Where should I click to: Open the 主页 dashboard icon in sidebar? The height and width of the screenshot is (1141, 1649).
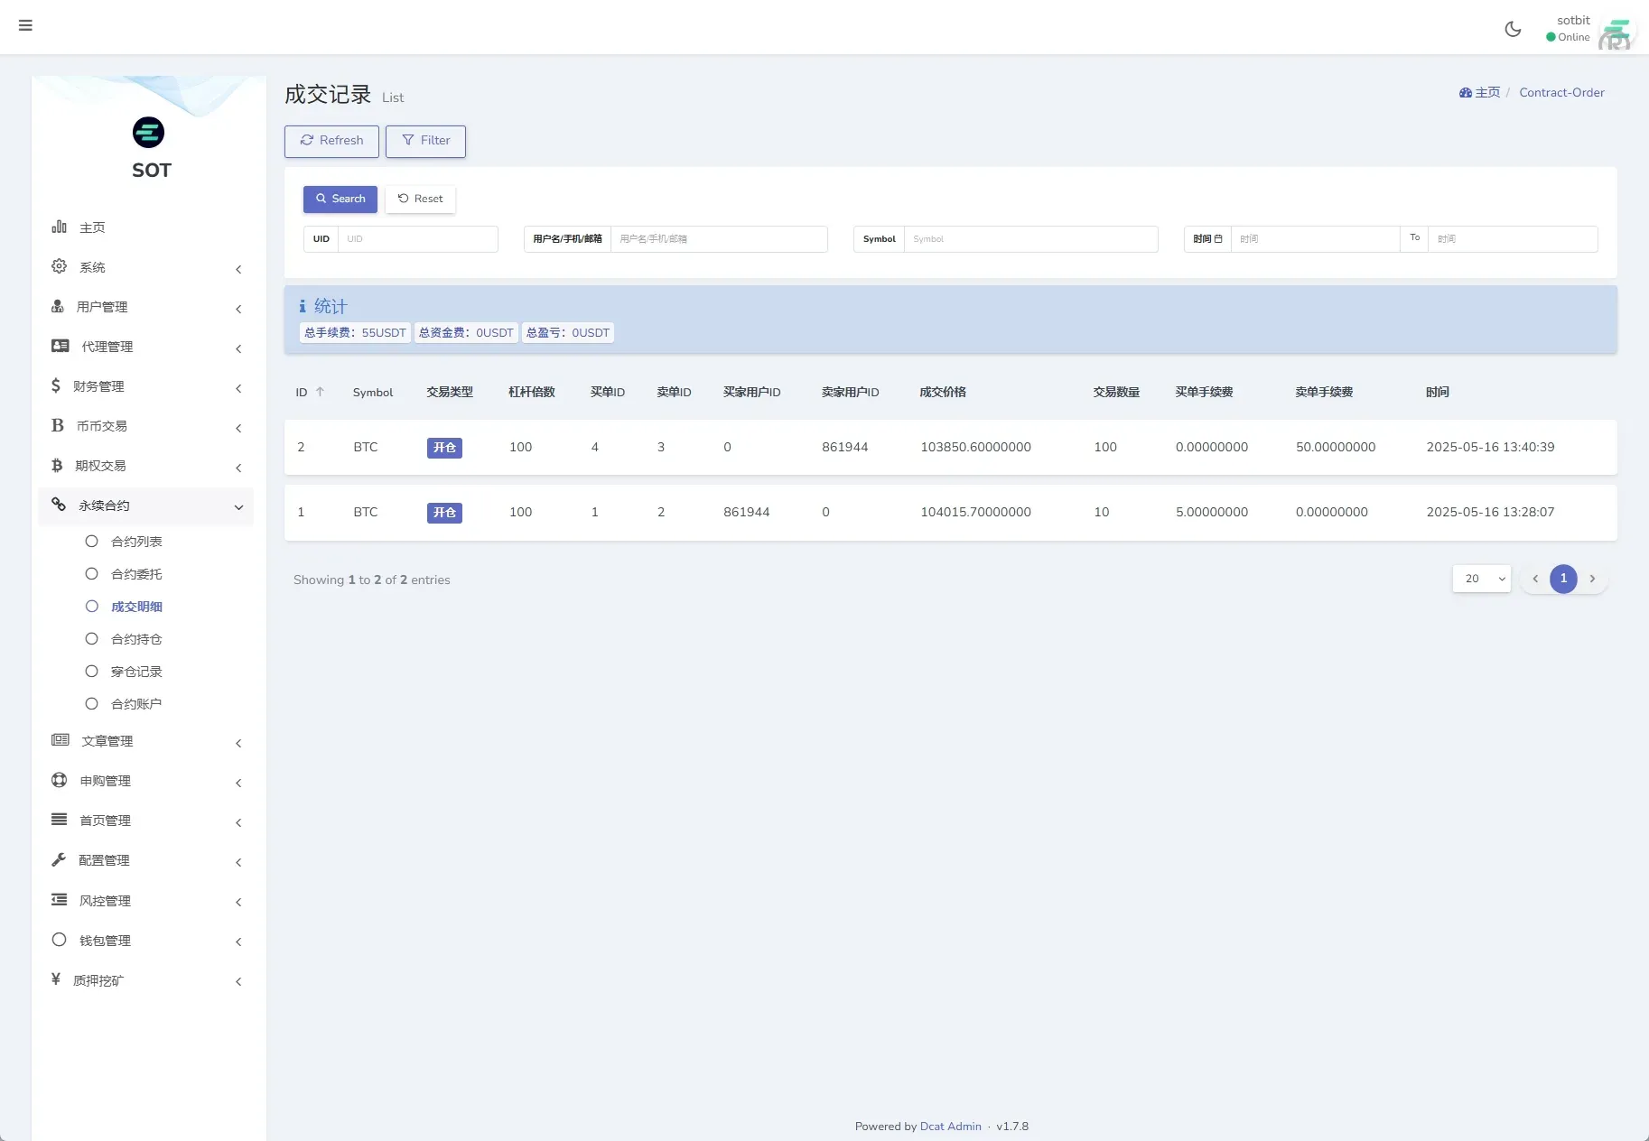[59, 227]
